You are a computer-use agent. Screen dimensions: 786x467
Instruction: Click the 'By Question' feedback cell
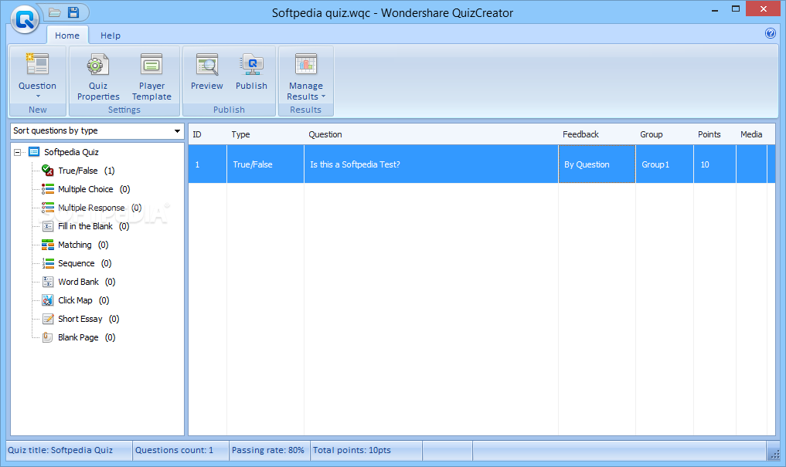(597, 164)
